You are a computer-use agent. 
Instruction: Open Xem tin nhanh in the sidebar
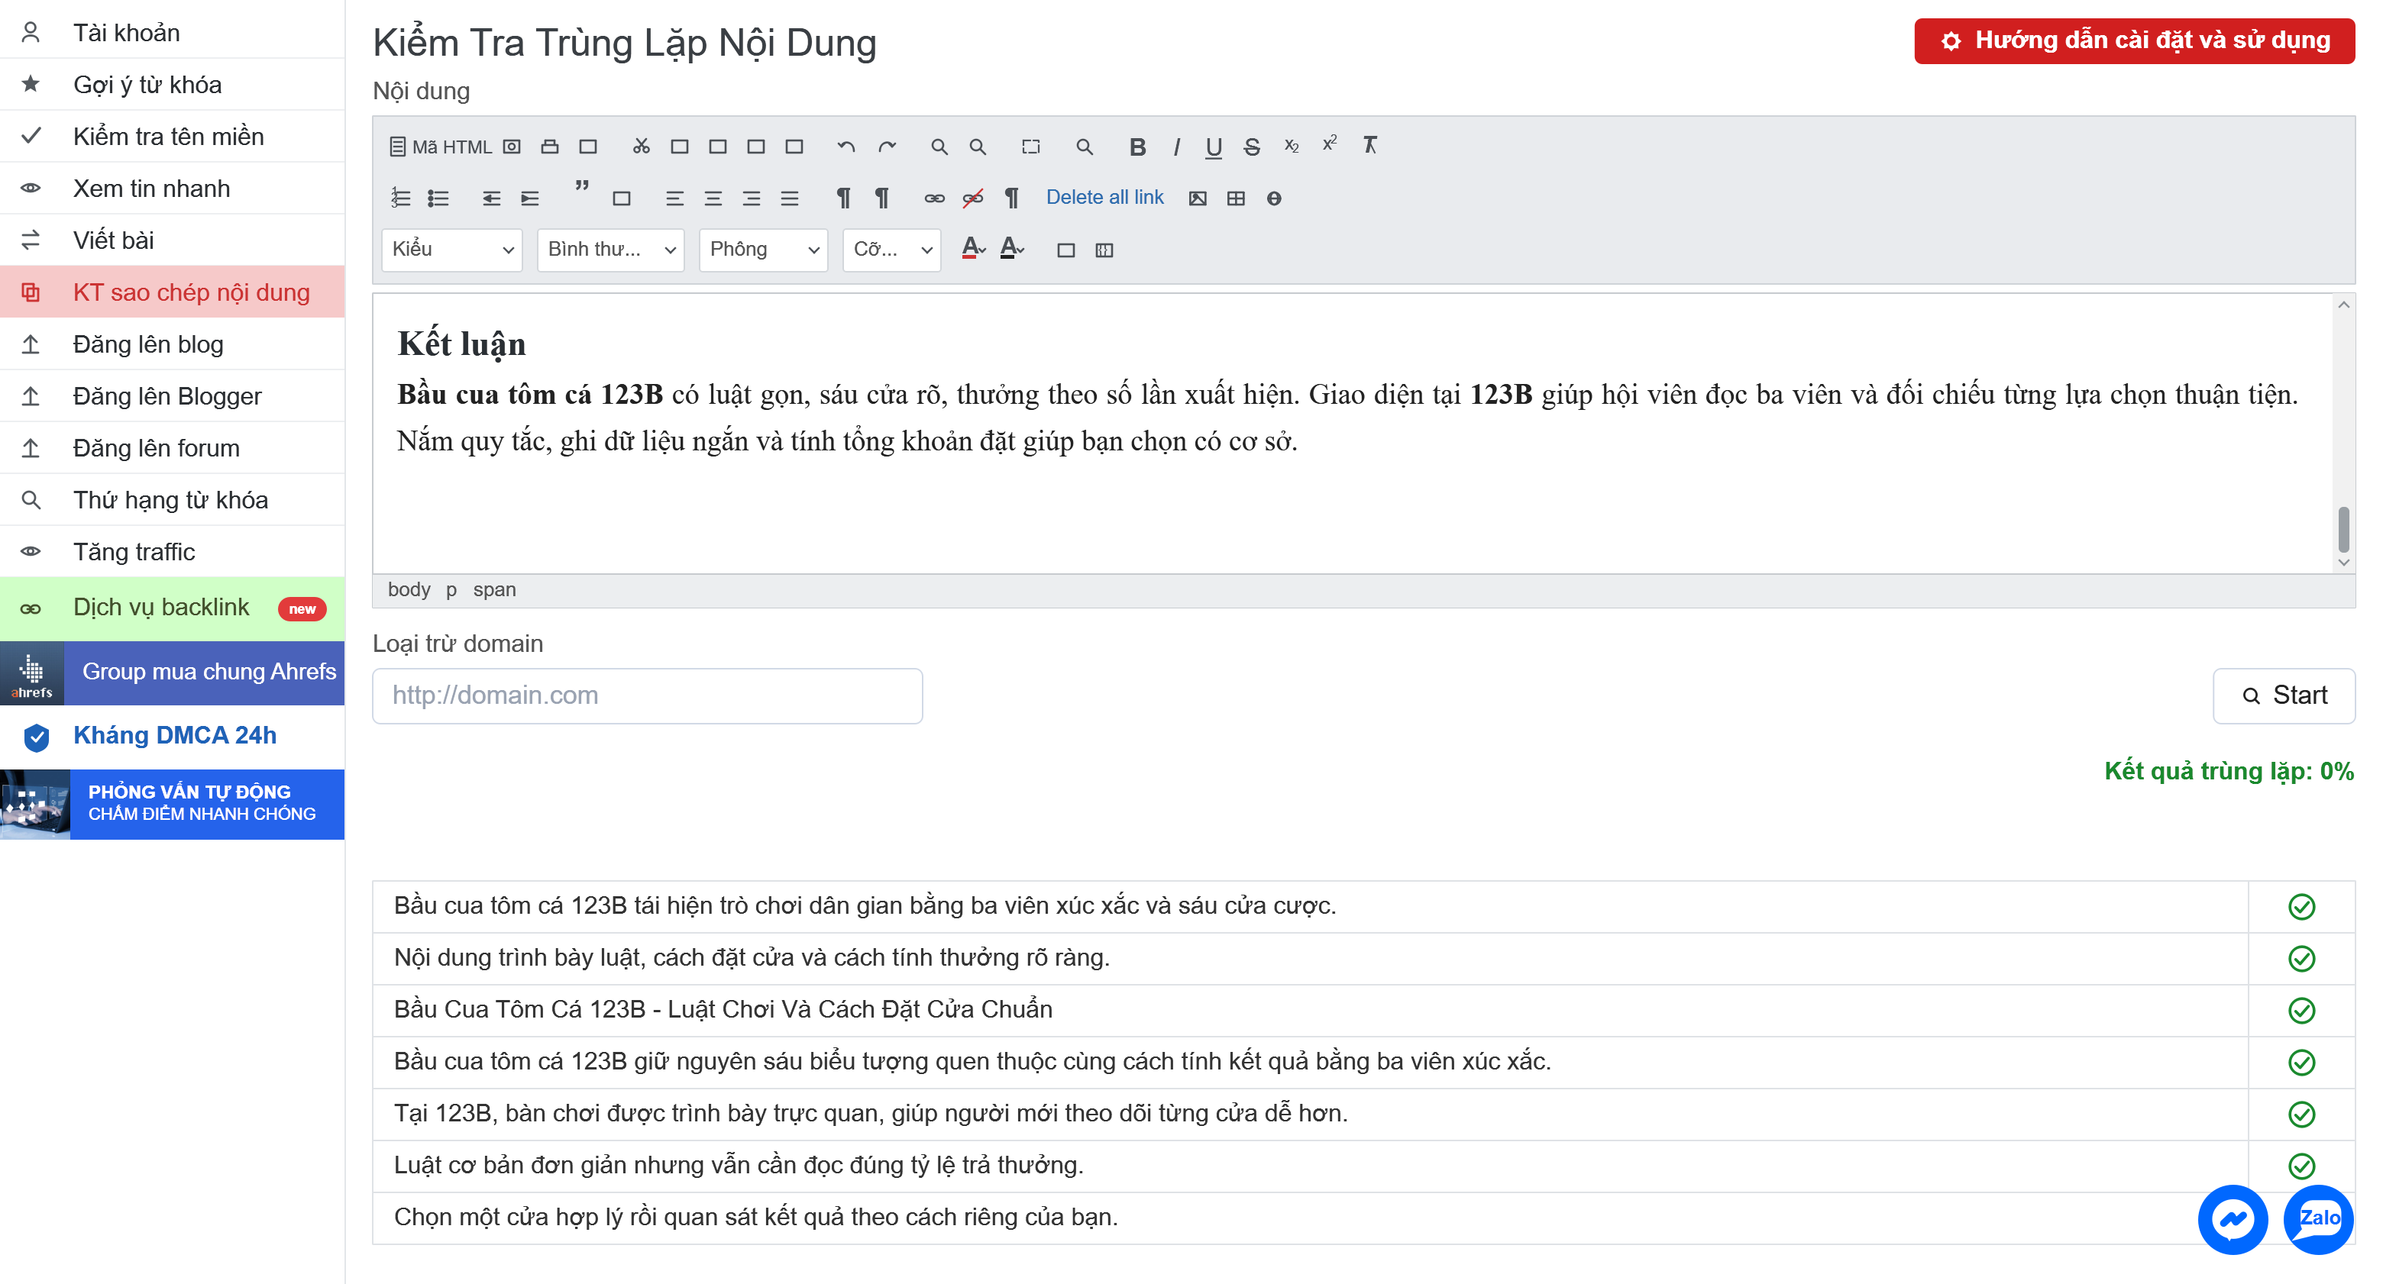pos(172,188)
